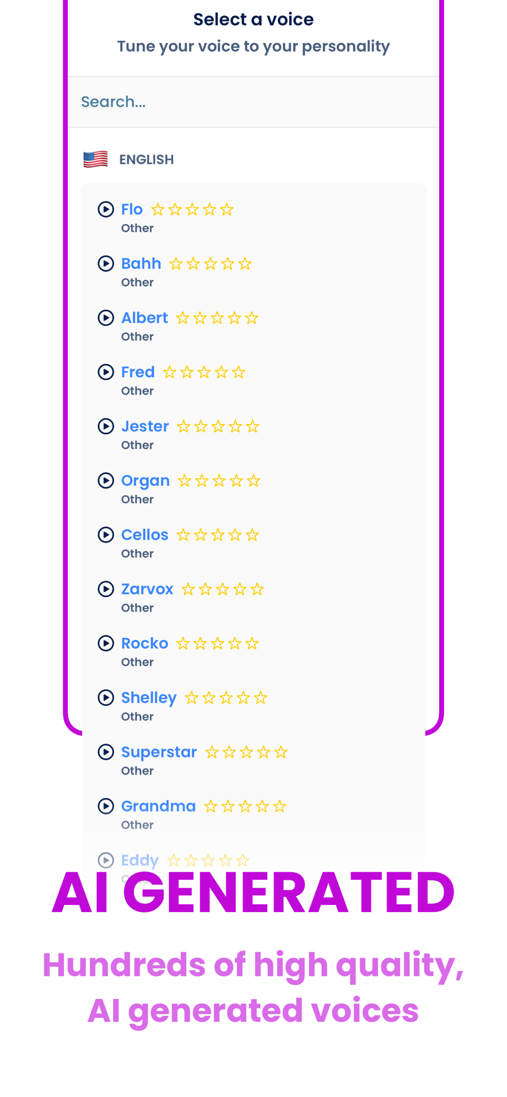507x1097 pixels.
Task: Give Bahh a one-star rating
Action: [x=176, y=264]
